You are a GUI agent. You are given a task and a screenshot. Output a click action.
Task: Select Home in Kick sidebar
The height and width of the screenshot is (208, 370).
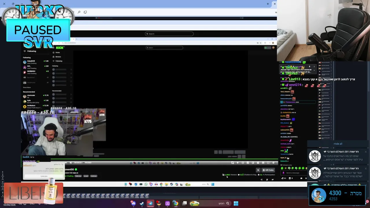click(x=58, y=52)
